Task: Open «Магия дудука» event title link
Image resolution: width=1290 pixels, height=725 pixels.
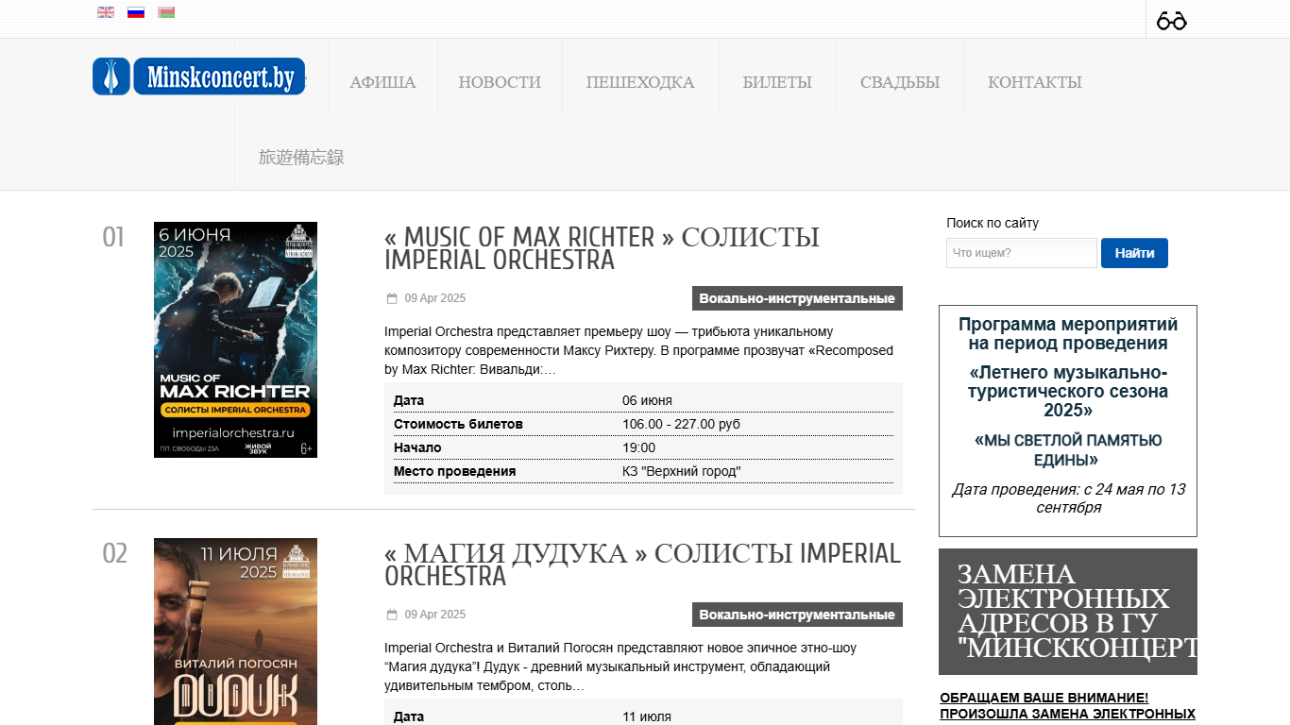Action: 642,565
